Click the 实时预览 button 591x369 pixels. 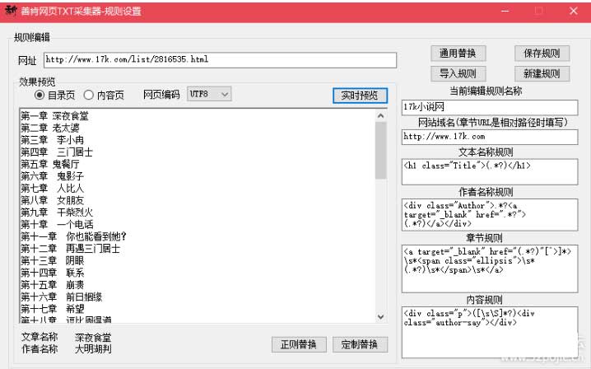(x=360, y=96)
